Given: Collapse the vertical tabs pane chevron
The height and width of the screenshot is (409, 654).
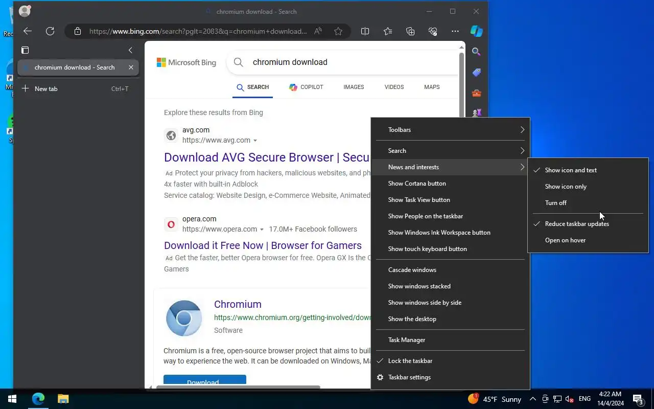Looking at the screenshot, I should [130, 50].
